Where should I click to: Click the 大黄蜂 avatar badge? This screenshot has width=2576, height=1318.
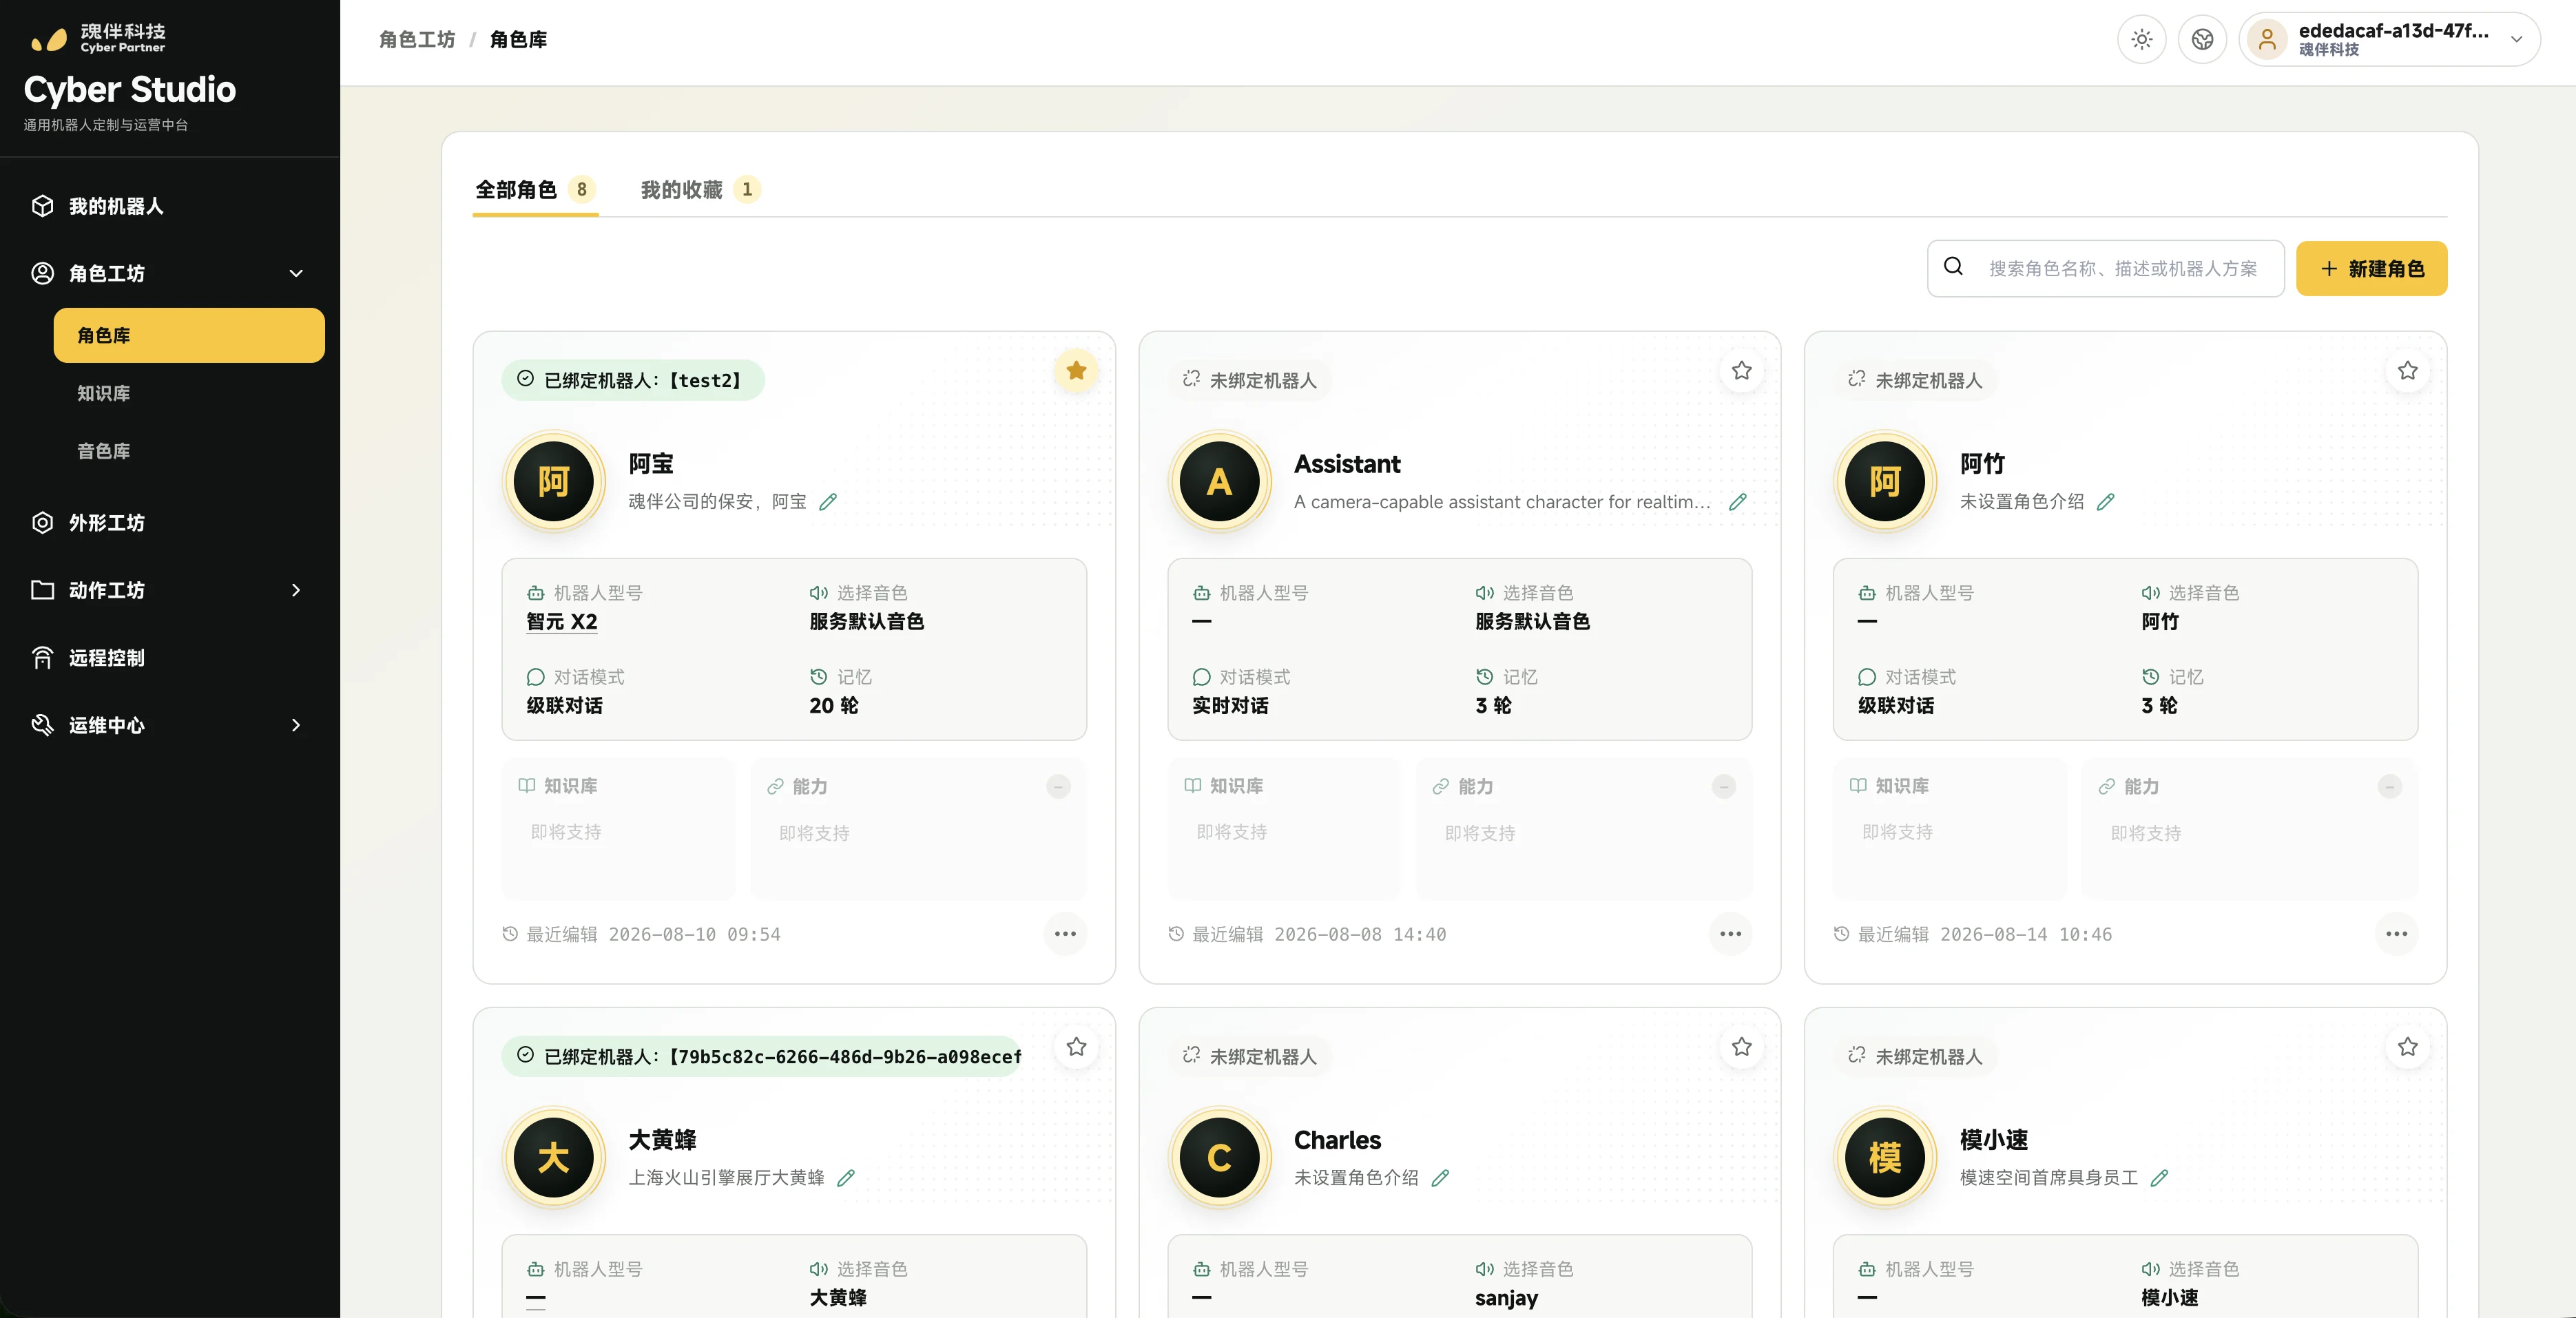tap(554, 1158)
